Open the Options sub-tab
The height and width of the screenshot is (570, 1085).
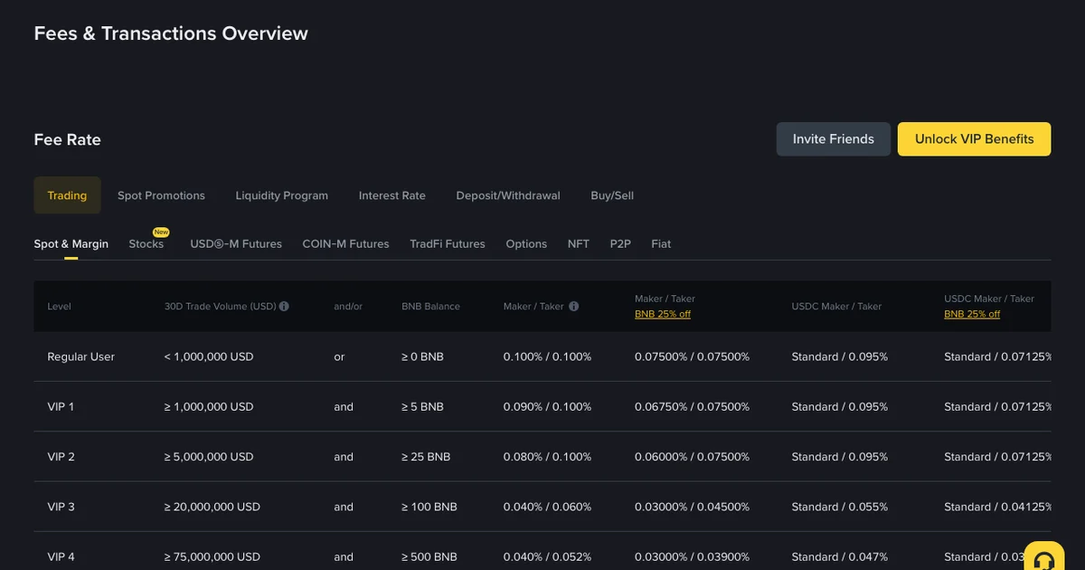point(526,244)
